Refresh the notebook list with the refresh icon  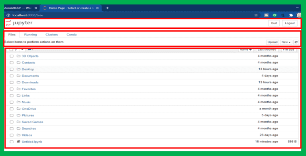coord(296,42)
